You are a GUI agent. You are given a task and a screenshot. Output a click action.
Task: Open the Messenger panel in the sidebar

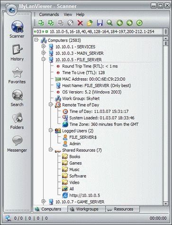tap(17, 144)
